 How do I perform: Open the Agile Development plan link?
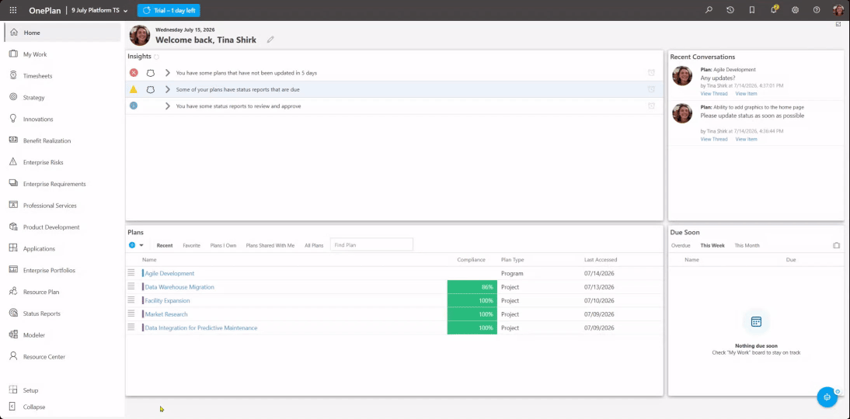coord(169,273)
